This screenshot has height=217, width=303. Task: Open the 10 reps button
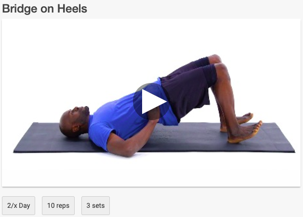(58, 205)
